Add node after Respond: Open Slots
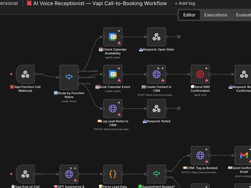Screen dimensions: 251x188 point(179,37)
